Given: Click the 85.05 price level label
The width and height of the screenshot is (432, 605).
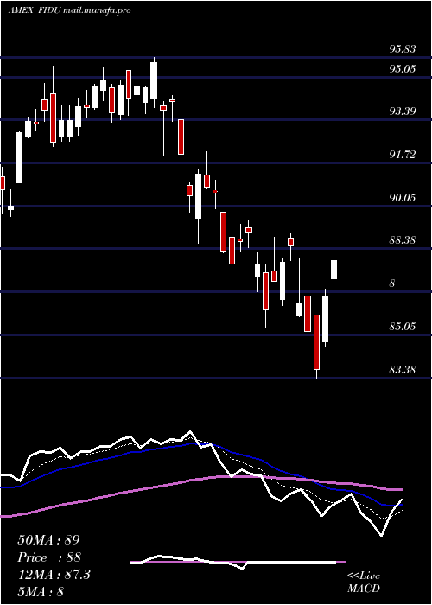Looking at the screenshot, I should pos(403,327).
